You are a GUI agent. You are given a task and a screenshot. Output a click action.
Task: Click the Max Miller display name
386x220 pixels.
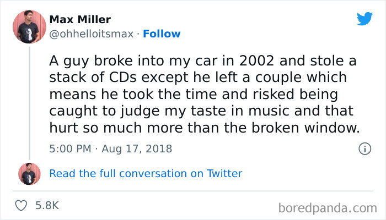point(80,20)
